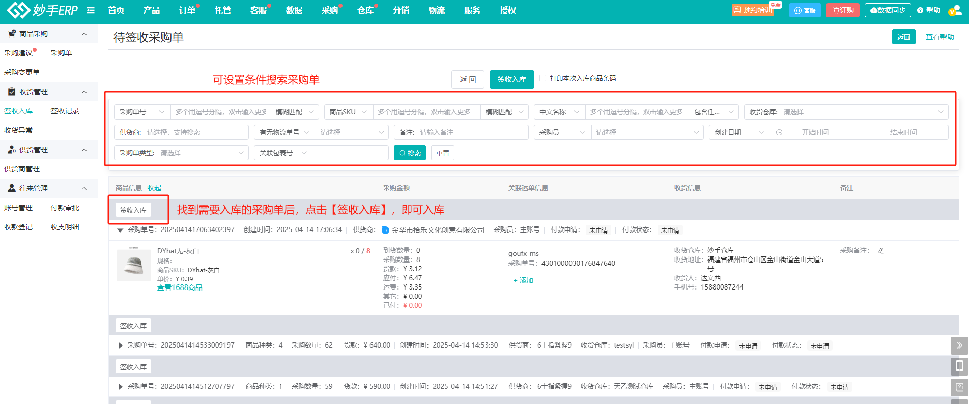Click the 往来管理 person icon
The width and height of the screenshot is (969, 404).
(11, 188)
